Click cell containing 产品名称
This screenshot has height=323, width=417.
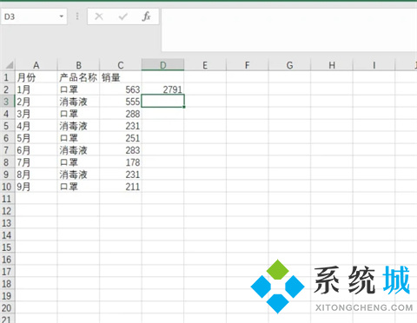point(78,77)
